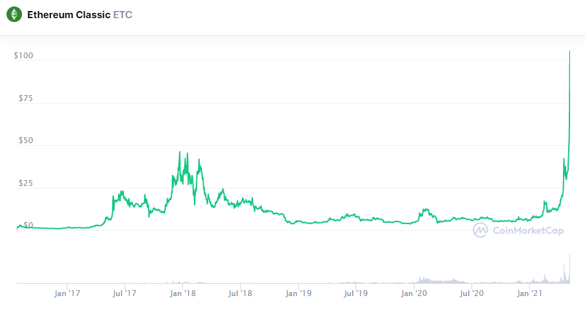
Task: Select the Jul '19 date marker
Action: (355, 294)
